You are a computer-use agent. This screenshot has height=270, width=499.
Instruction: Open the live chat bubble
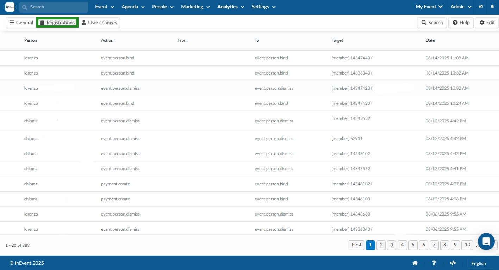486,242
